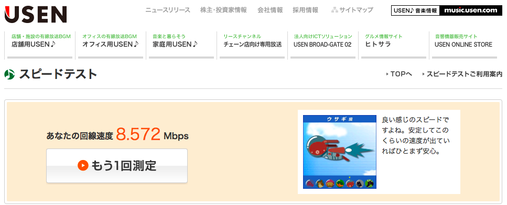Open the USEN BROAD-GATE 02 tab
This screenshot has width=507, height=205.
(323, 45)
